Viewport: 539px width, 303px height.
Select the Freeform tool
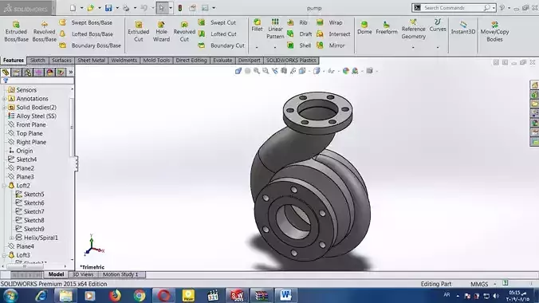[387, 28]
